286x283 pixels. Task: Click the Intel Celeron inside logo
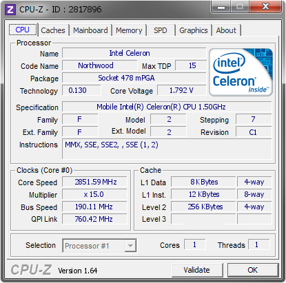(x=241, y=72)
